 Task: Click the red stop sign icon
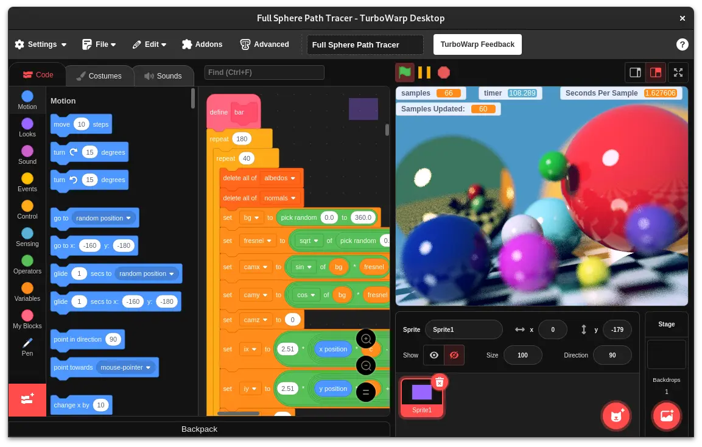point(444,72)
